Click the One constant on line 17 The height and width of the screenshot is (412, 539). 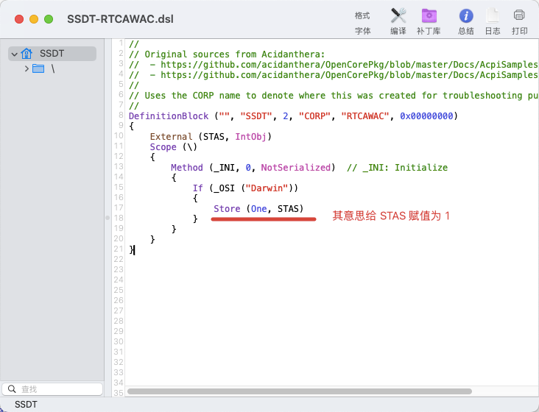tap(259, 209)
